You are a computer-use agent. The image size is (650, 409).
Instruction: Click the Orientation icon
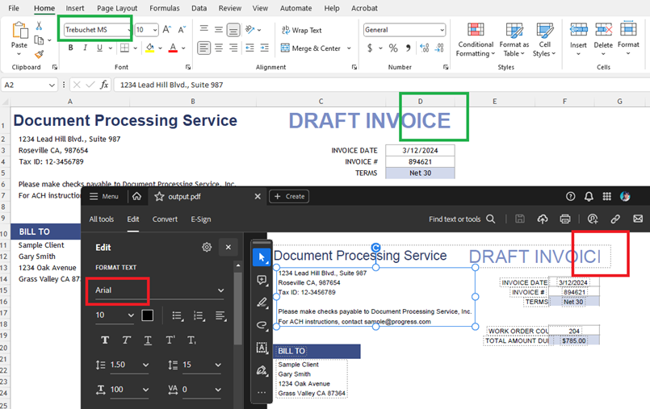tap(250, 29)
